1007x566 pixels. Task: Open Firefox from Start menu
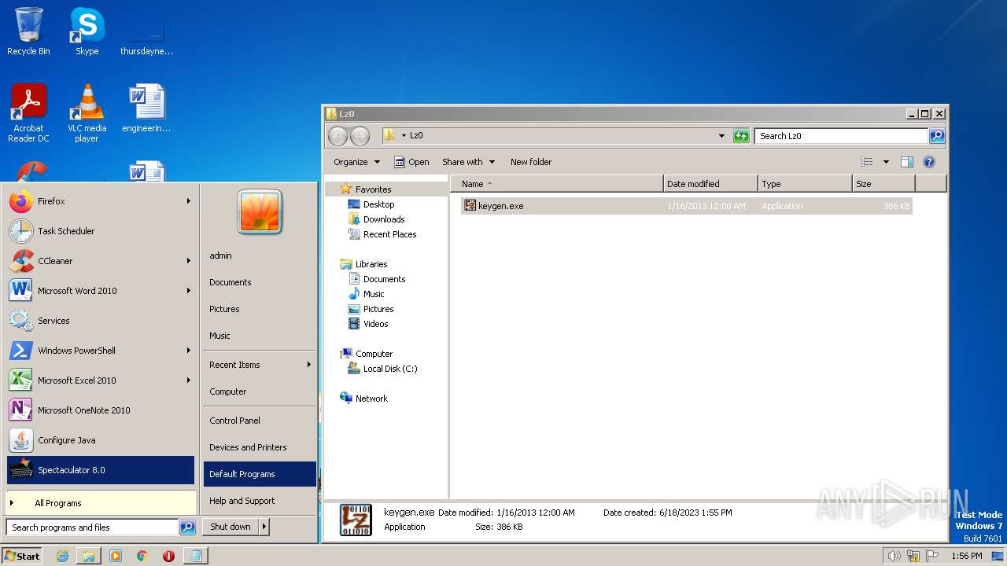(x=101, y=201)
